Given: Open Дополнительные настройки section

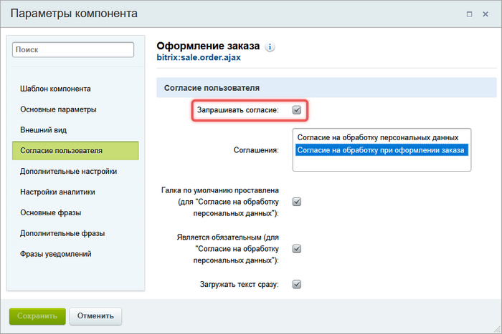Looking at the screenshot, I should 69,172.
